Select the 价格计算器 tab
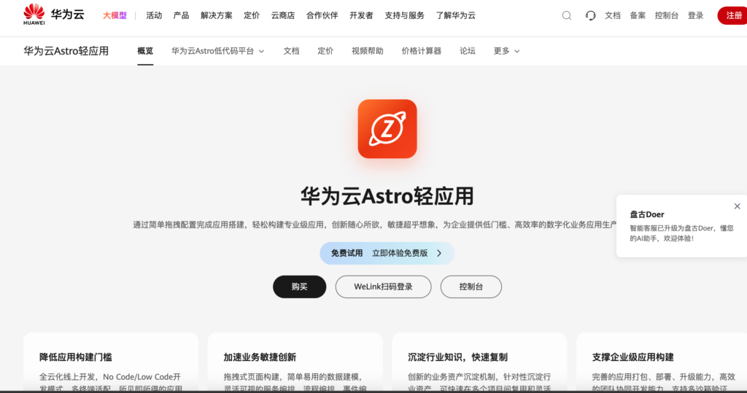Image resolution: width=747 pixels, height=393 pixels. pos(421,51)
